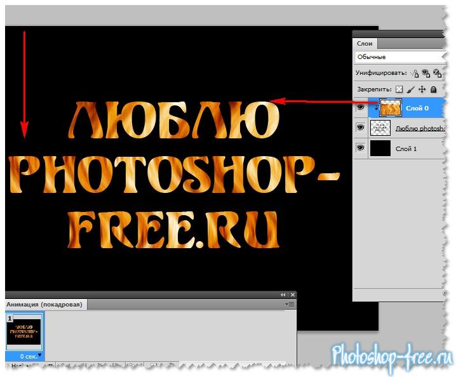This screenshot has width=456, height=377.
Task: Click the Слой 0 fire texture thumbnail
Action: (390, 108)
